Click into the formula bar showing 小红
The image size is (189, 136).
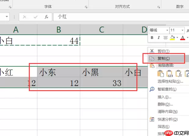[x=121, y=17]
